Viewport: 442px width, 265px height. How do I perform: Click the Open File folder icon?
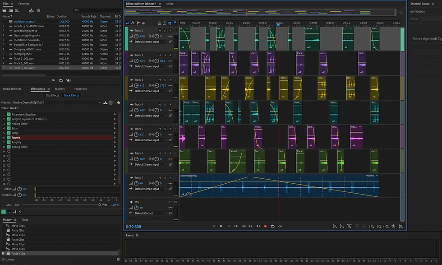(5, 10)
